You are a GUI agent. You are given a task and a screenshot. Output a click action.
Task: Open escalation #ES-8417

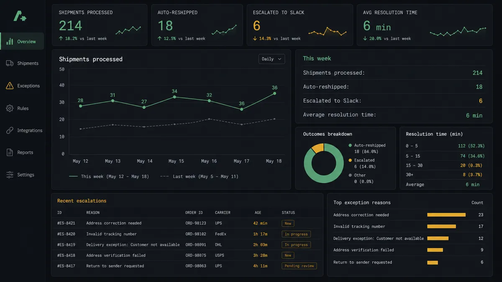pyautogui.click(x=66, y=266)
